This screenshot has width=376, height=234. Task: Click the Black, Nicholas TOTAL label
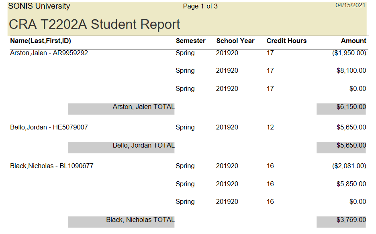pos(140,220)
